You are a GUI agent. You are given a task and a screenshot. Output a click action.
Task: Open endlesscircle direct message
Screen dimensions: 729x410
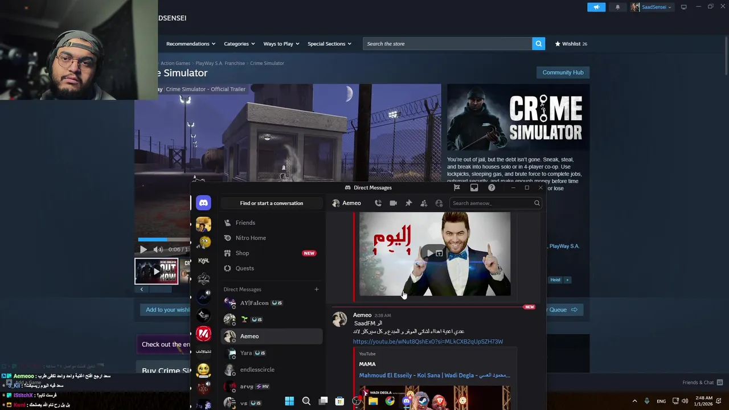click(x=271, y=370)
